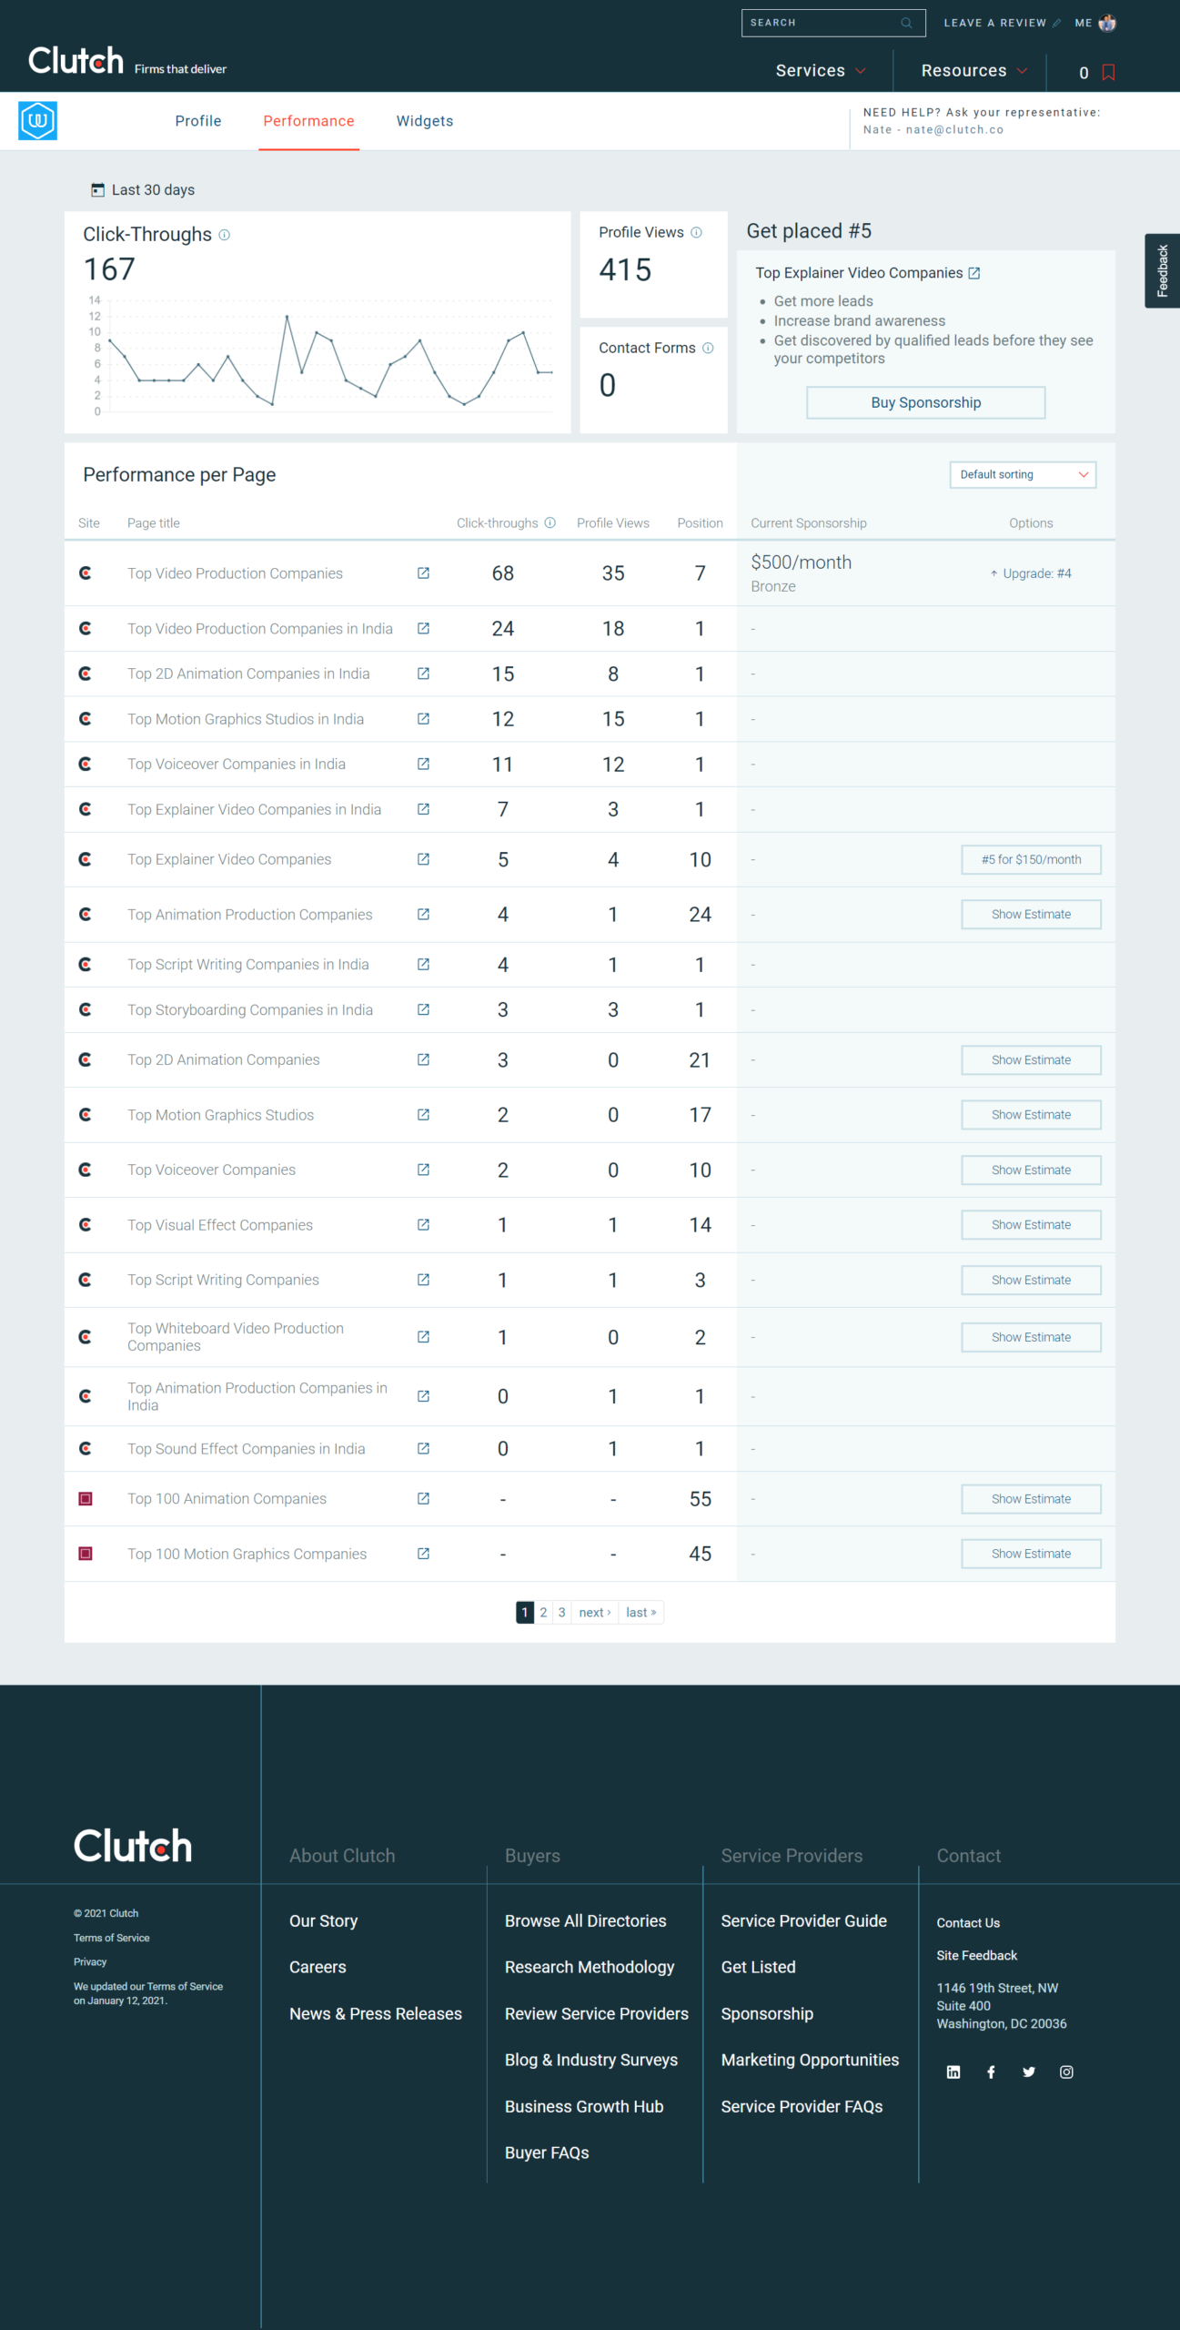Open external link for Top 2D Animation Companies in India
Image resolution: width=1180 pixels, height=2330 pixels.
pos(423,674)
